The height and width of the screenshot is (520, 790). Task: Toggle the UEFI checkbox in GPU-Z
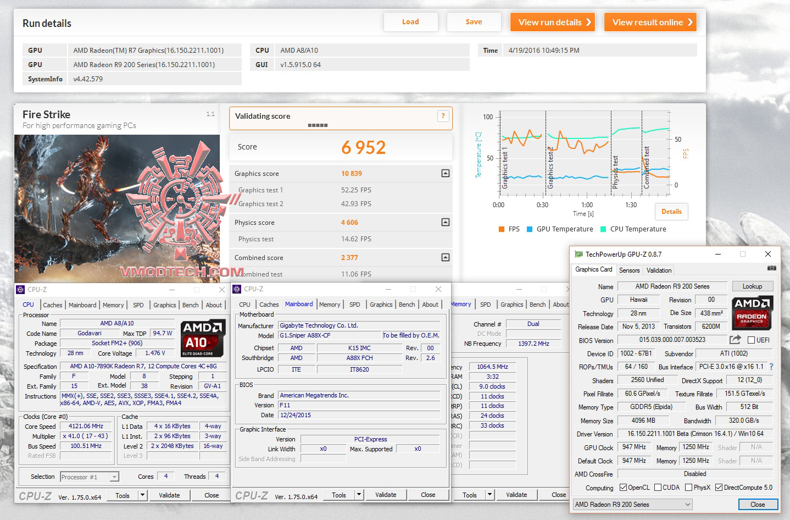click(x=751, y=340)
